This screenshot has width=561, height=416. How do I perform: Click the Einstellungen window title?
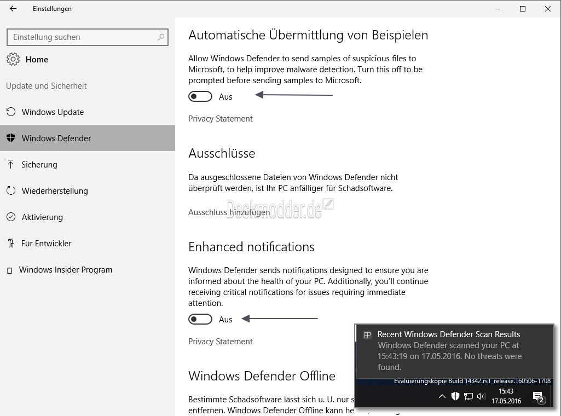[52, 9]
